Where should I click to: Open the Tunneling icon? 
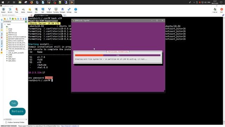point(56,10)
